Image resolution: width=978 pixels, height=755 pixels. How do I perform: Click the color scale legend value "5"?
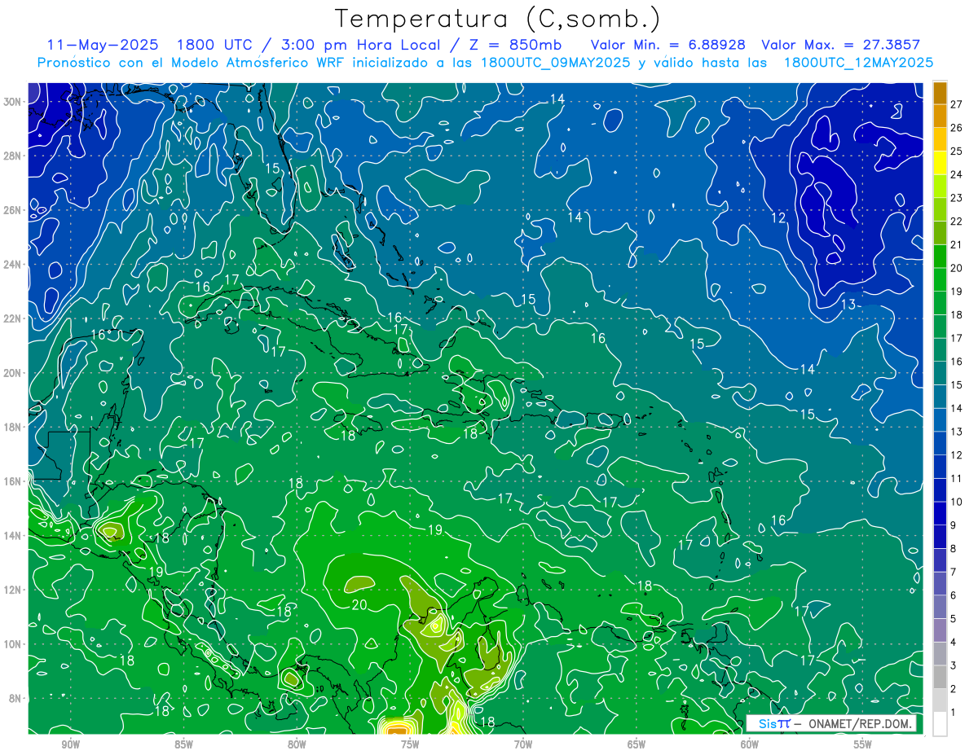[954, 619]
